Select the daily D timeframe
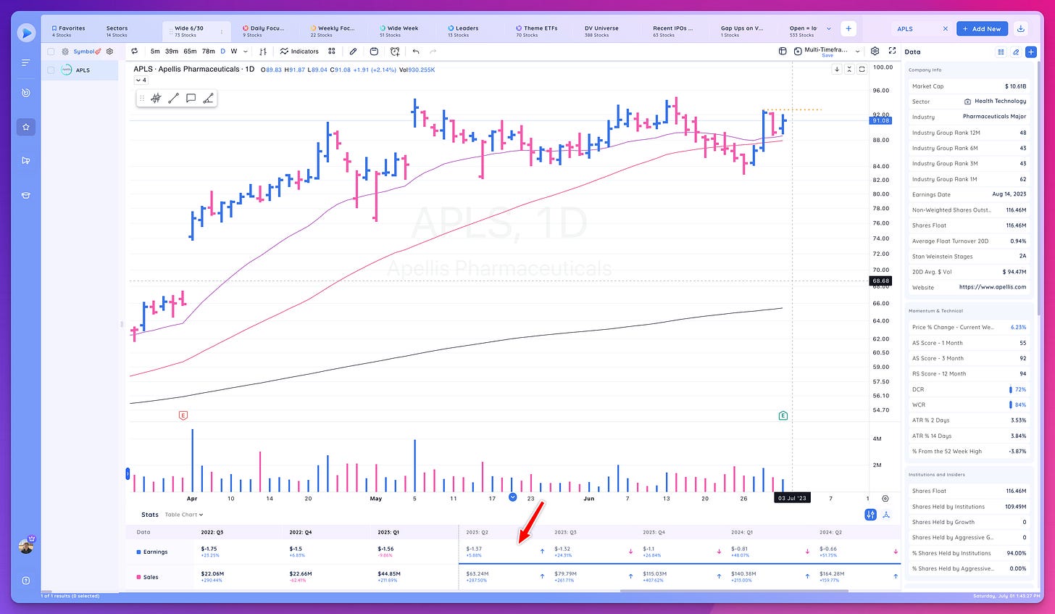The image size is (1055, 614). click(x=222, y=51)
